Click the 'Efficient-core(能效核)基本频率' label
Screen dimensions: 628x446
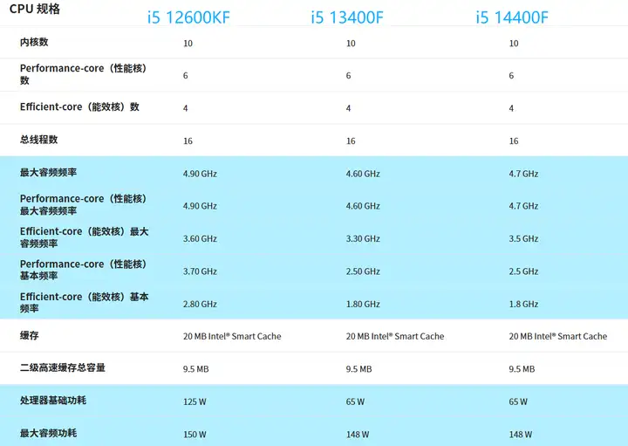click(x=84, y=303)
